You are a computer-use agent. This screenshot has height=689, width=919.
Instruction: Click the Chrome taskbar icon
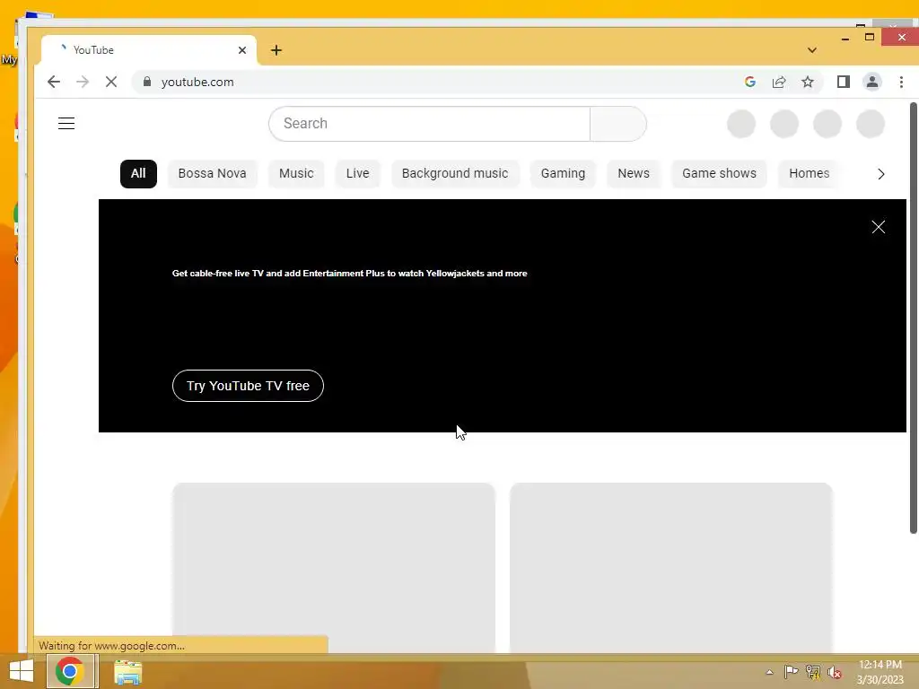[70, 671]
